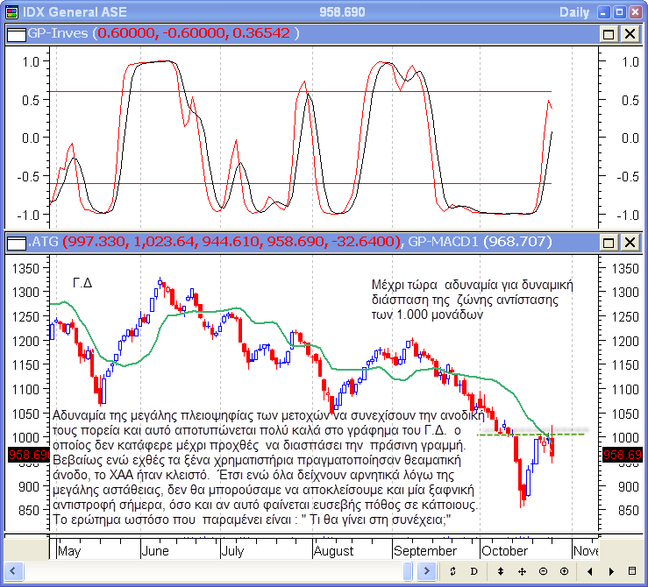Step chart right with right arrow

(610, 571)
